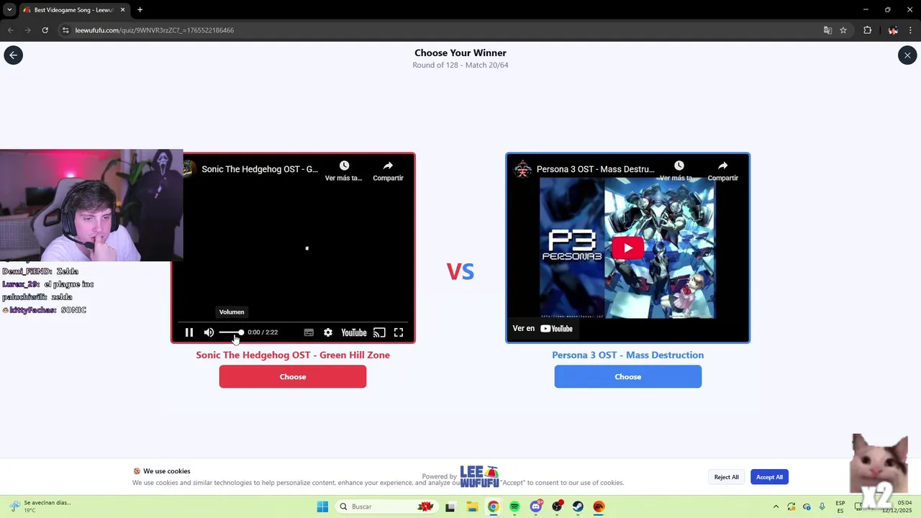The width and height of the screenshot is (921, 518).
Task: Open a new browser tab
Action: (x=140, y=10)
